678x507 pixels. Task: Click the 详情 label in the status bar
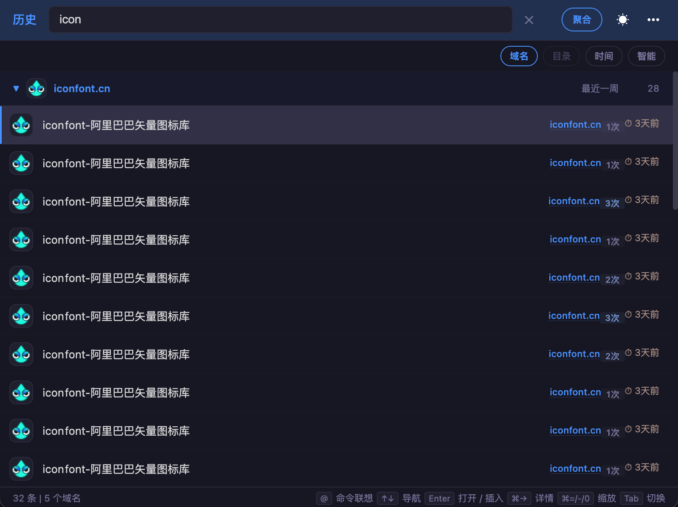pyautogui.click(x=544, y=498)
